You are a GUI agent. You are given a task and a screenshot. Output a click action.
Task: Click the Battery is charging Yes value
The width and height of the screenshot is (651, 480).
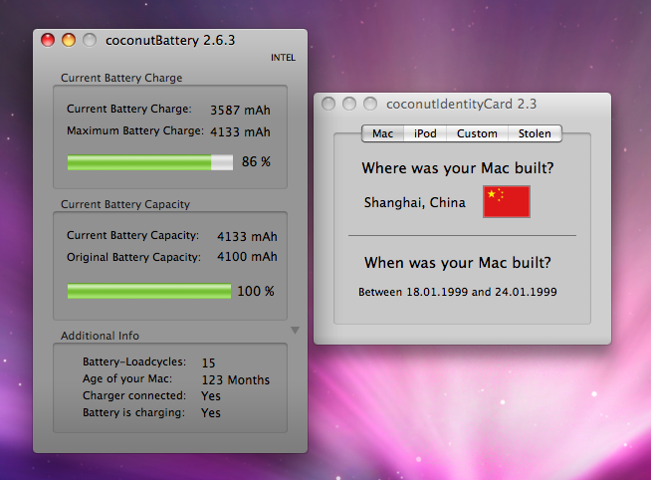click(211, 413)
